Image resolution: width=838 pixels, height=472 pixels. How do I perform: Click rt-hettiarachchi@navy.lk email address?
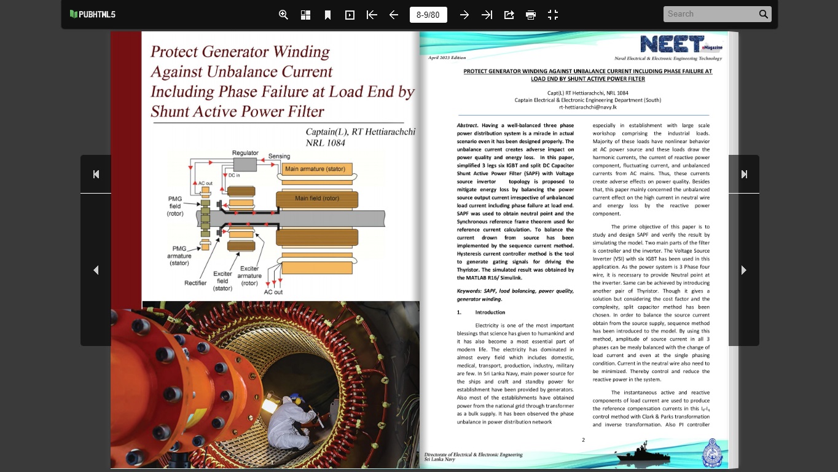click(587, 107)
